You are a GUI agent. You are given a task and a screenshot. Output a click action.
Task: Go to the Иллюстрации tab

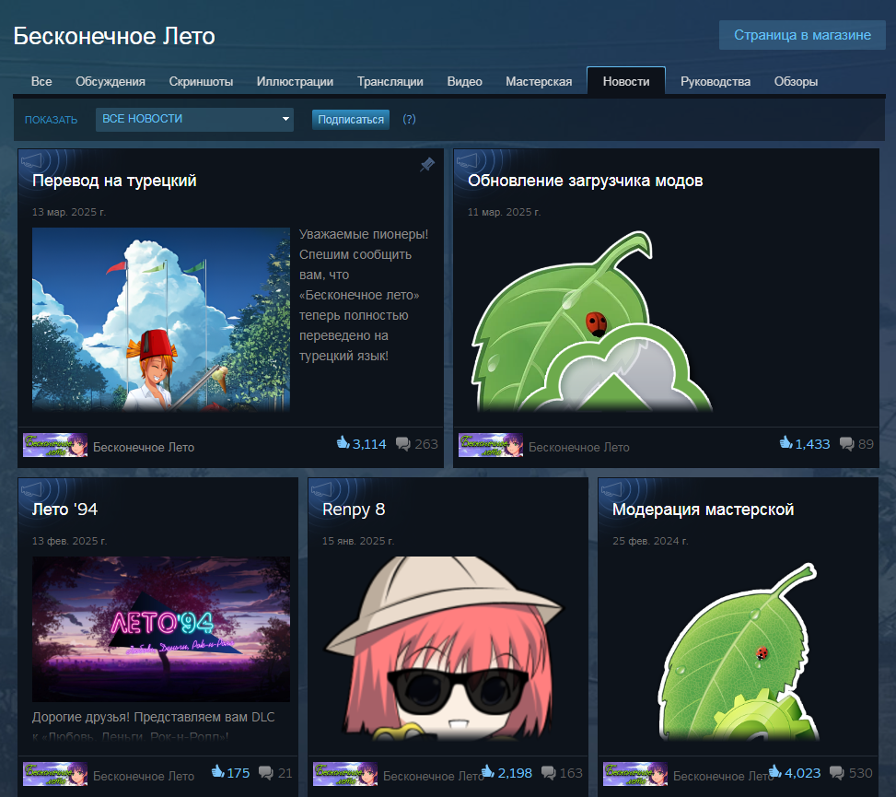[295, 82]
